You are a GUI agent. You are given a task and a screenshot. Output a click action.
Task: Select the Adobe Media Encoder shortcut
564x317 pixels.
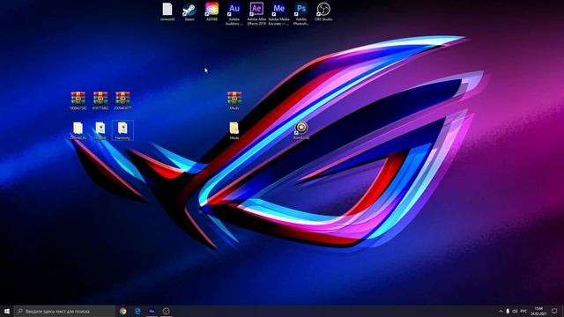click(x=278, y=14)
